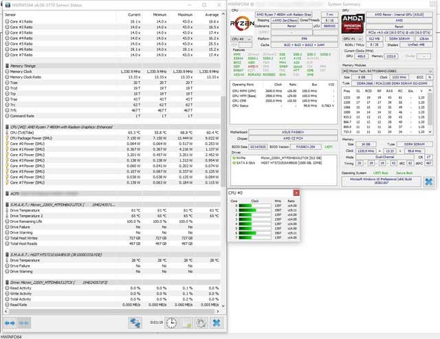Click the CPU (Tctl/Tdie) thermometer icon
Screen dimensions: 440x339
(x=8, y=133)
